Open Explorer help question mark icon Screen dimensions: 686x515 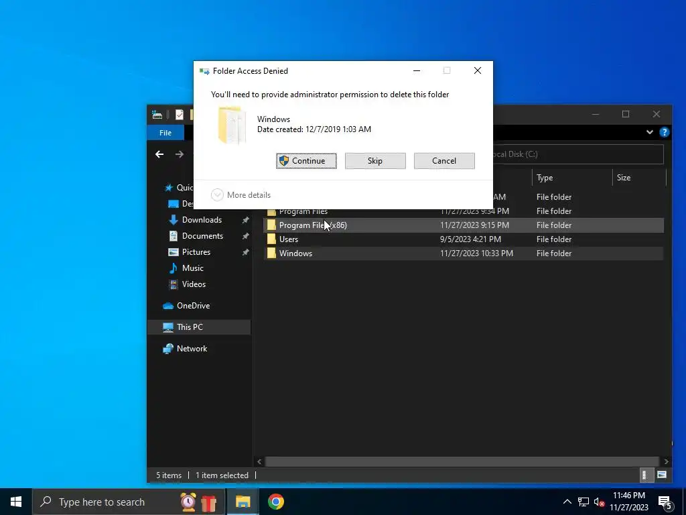point(664,132)
